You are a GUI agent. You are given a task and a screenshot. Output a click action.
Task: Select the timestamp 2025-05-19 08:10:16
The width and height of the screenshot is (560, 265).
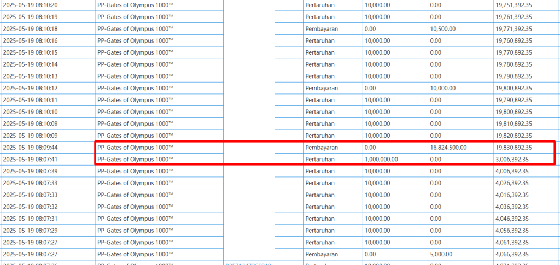[x=31, y=40]
